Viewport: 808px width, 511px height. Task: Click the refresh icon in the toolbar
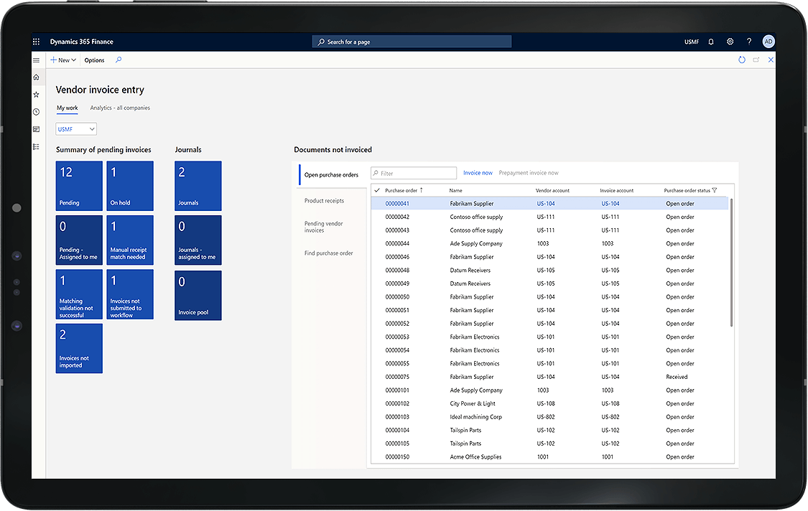click(x=742, y=60)
